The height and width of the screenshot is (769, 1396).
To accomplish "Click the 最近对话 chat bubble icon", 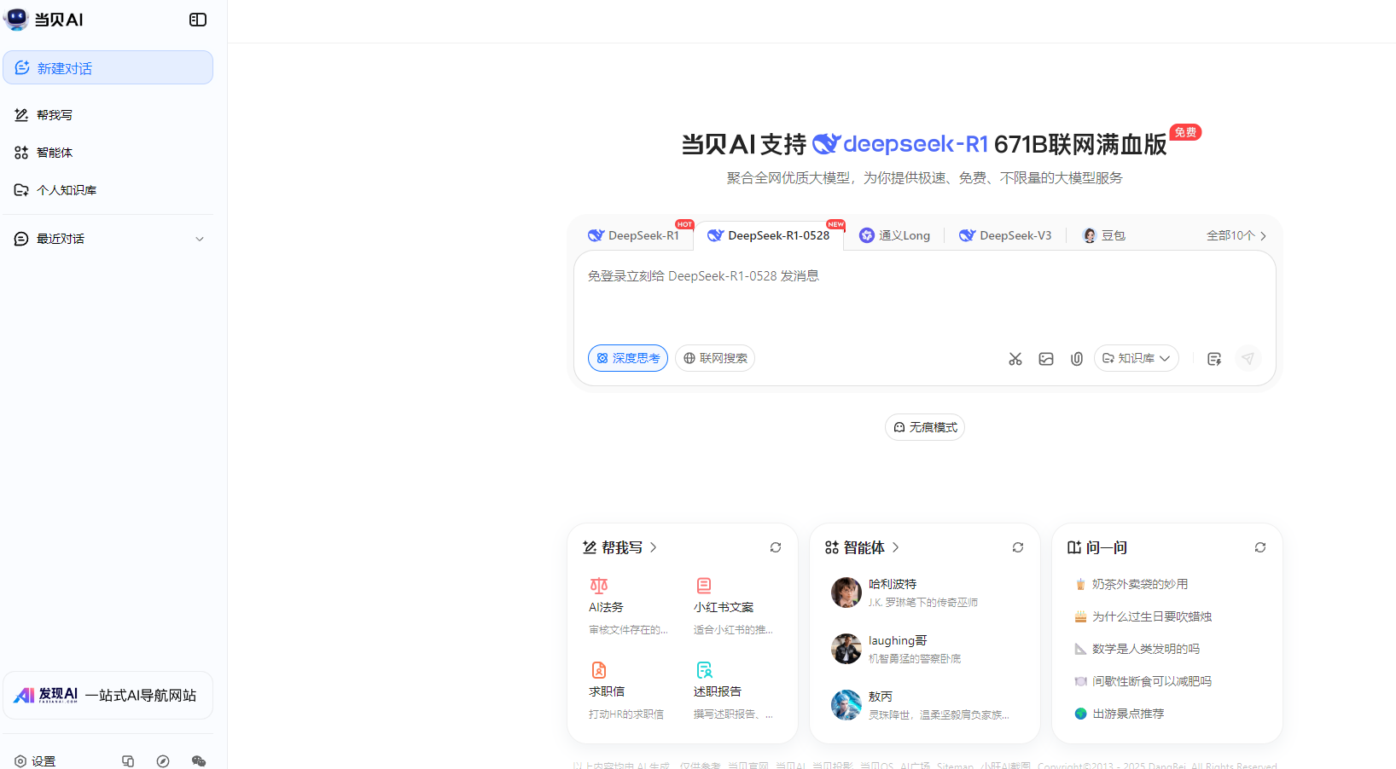I will [x=21, y=239].
